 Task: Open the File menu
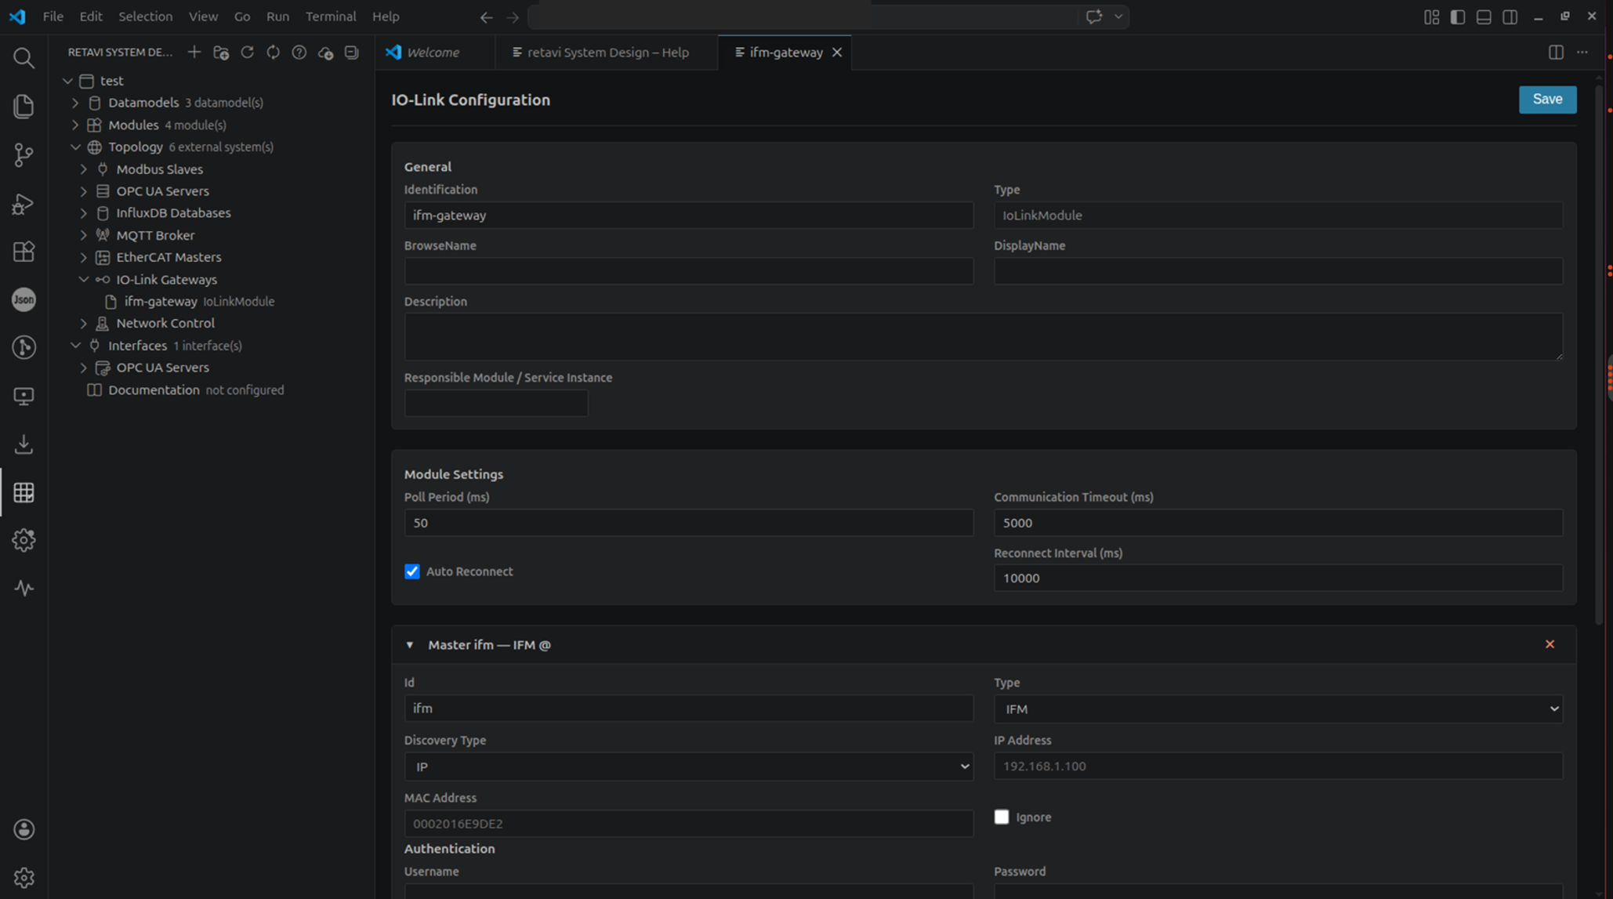(x=53, y=16)
